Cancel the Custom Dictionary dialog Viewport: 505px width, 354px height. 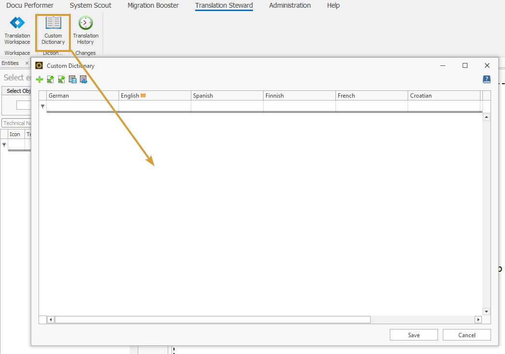(x=466, y=335)
